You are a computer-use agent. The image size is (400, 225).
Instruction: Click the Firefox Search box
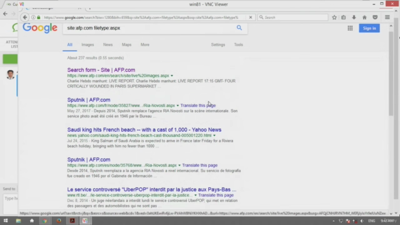click(293, 17)
